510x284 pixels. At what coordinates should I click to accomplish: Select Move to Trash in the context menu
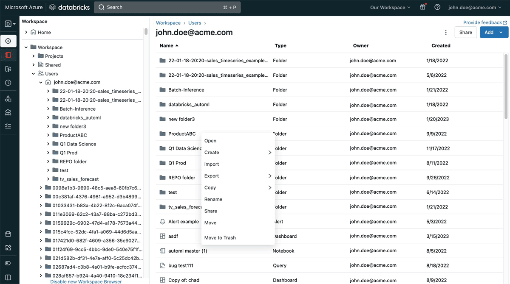(220, 237)
